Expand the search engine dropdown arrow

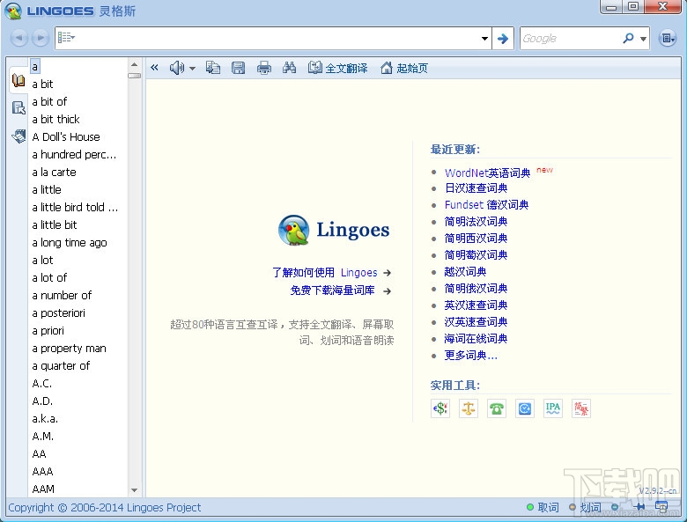pyautogui.click(x=643, y=39)
